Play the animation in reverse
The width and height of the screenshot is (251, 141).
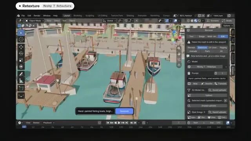click(x=115, y=123)
